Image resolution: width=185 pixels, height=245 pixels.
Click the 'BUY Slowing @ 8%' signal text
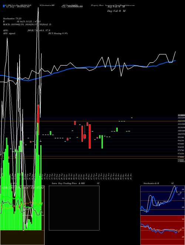(x=58, y=33)
